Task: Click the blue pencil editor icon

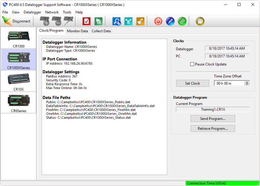Action: (170, 21)
